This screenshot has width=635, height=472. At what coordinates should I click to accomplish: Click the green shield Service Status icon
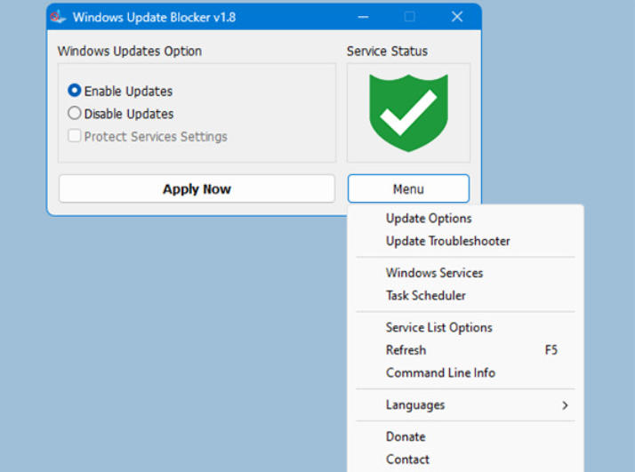(408, 113)
